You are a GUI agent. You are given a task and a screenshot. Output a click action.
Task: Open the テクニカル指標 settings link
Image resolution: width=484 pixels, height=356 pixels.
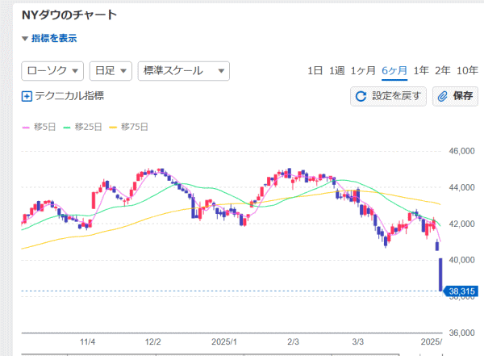click(69, 96)
